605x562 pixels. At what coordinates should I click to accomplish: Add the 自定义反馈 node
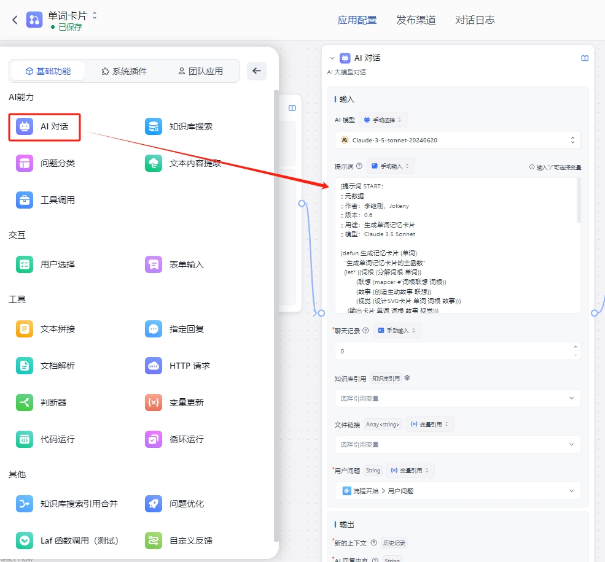179,541
